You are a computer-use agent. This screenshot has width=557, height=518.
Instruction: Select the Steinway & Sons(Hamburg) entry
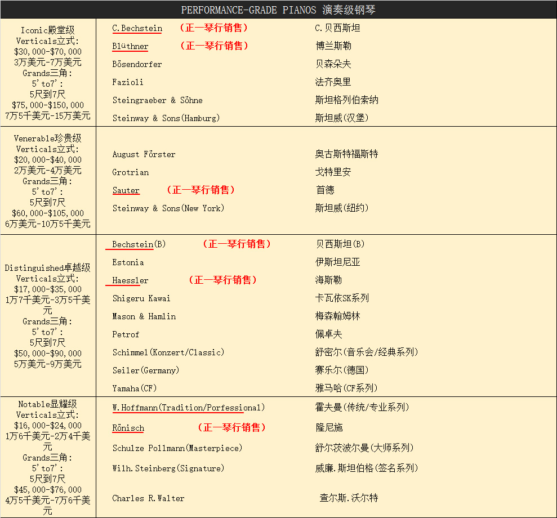point(166,118)
